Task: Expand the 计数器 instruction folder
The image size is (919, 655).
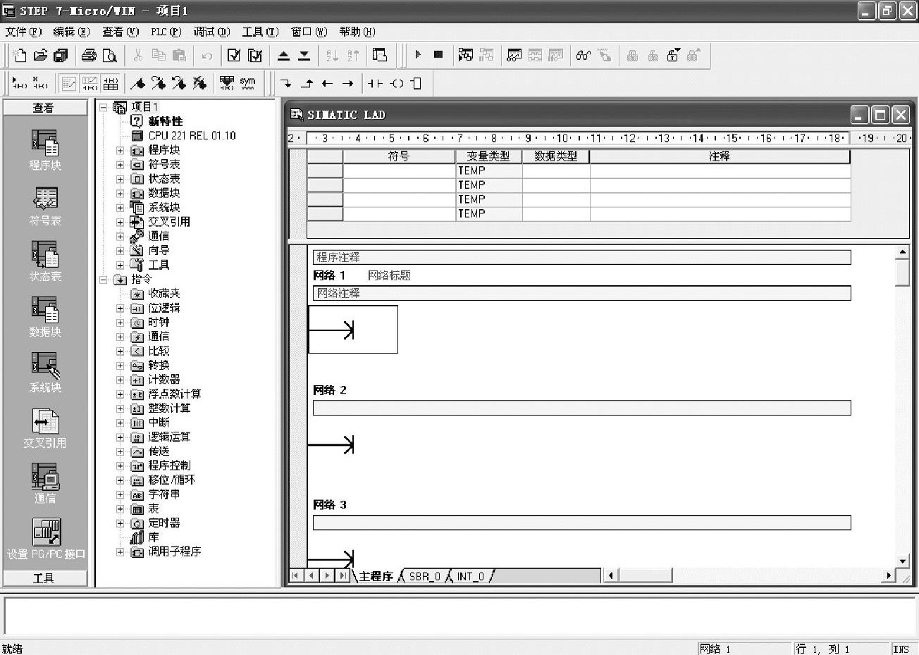Action: pos(120,380)
